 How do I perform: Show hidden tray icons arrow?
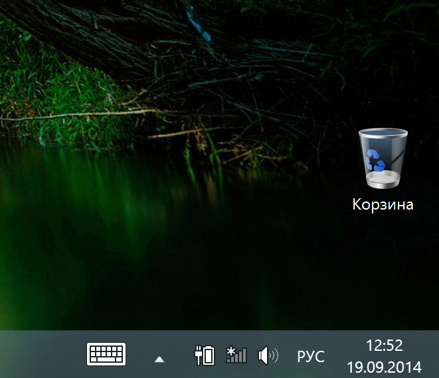[x=159, y=359]
